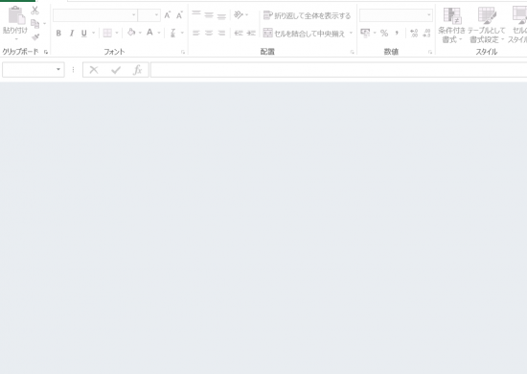
Task: Open the Alignment (配置) group dialog launcher
Action: (352, 52)
